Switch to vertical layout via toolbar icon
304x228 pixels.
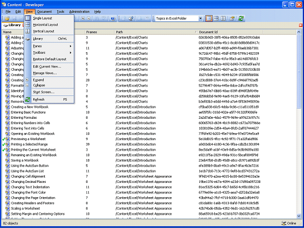[x=223, y=19]
